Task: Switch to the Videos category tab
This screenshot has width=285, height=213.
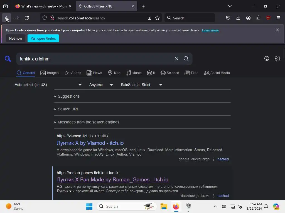Action: [x=73, y=73]
